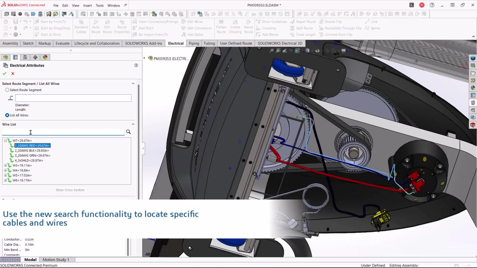477x268 pixels.
Task: Open the File menu
Action: pos(56,5)
